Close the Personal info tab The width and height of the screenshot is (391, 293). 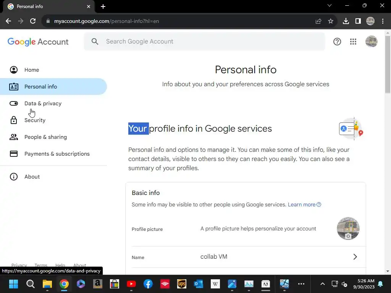[x=89, y=6]
